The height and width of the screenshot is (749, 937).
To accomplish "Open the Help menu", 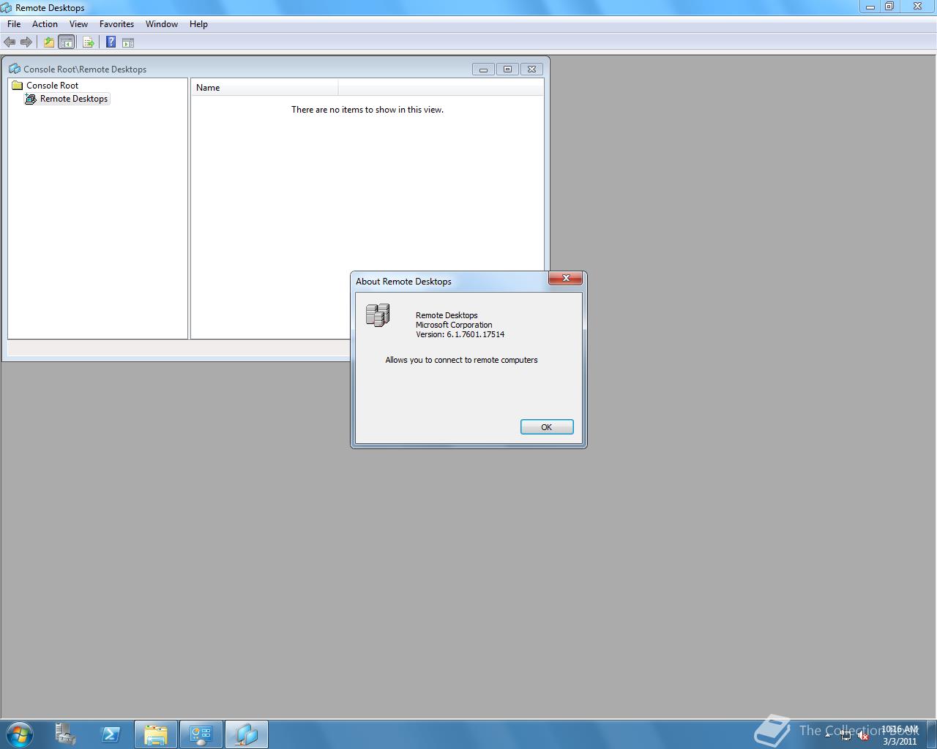I will pos(198,24).
